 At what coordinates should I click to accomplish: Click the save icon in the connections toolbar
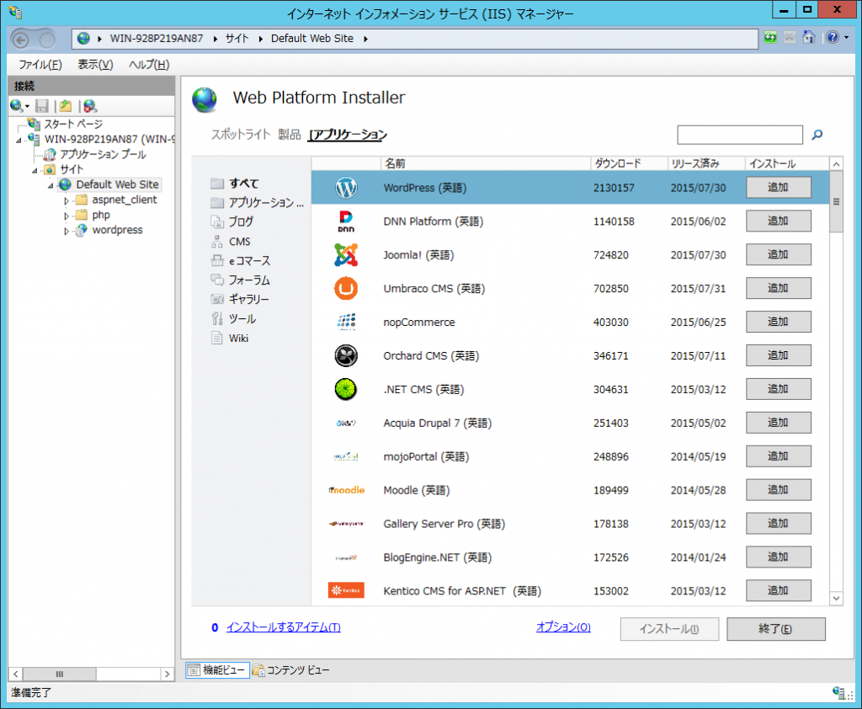(42, 105)
